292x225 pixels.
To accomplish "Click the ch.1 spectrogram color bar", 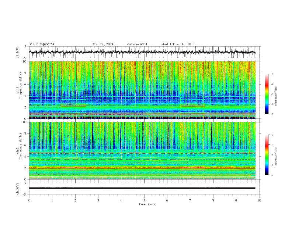I will click(267, 94).
